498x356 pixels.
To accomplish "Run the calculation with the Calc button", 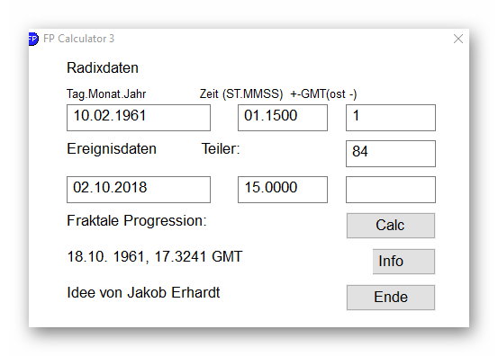I will pos(391,226).
